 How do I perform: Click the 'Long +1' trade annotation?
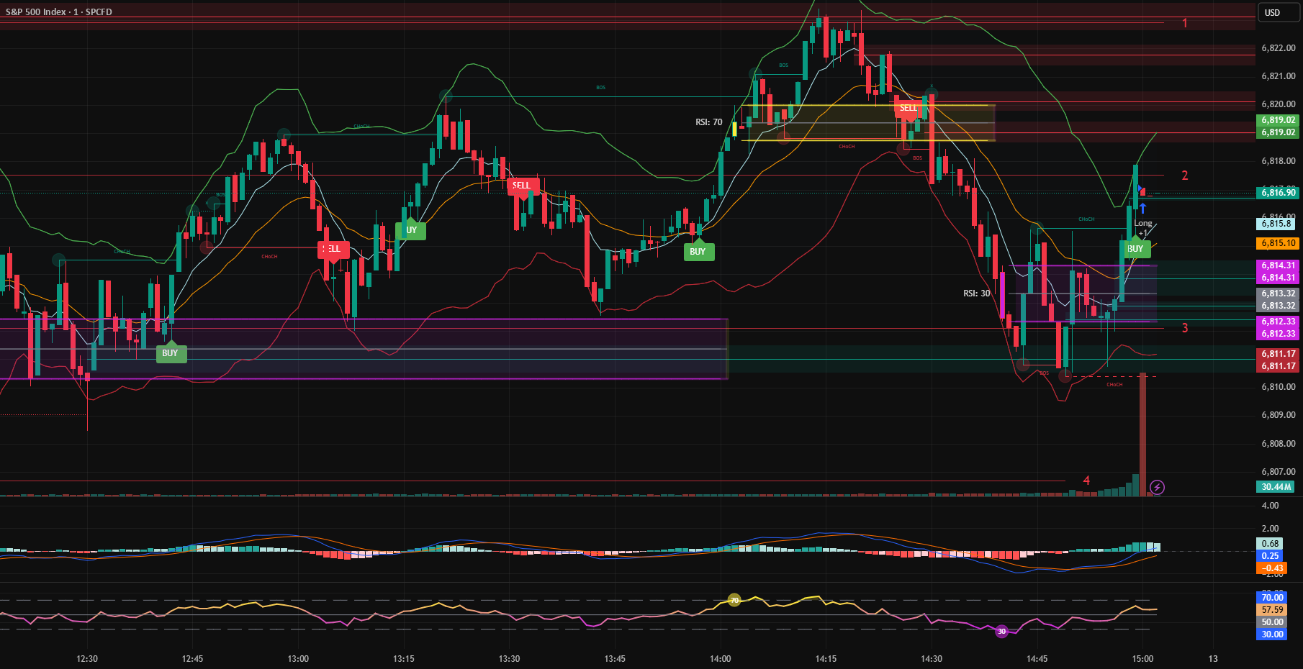(1143, 228)
